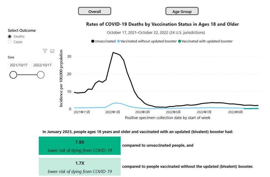Click the Unvaccinated legend label

tap(105, 41)
